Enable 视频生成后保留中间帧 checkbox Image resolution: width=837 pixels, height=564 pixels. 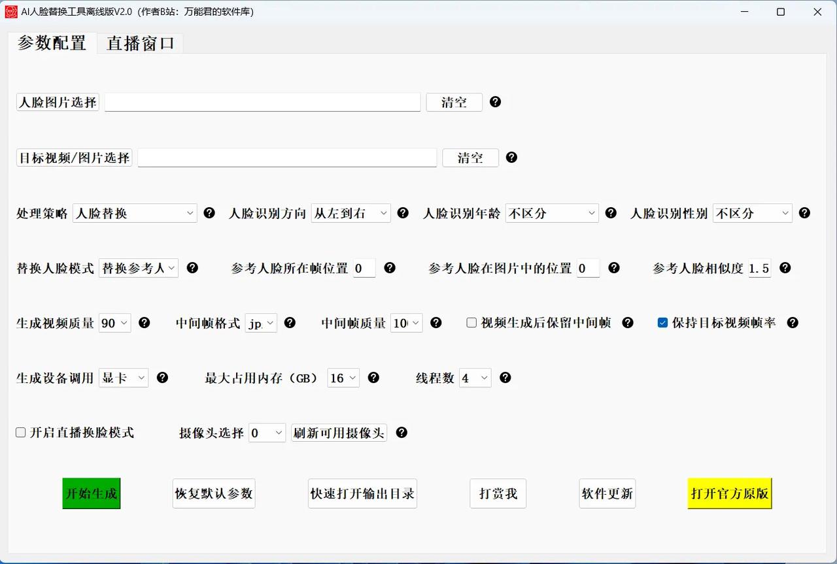point(471,323)
